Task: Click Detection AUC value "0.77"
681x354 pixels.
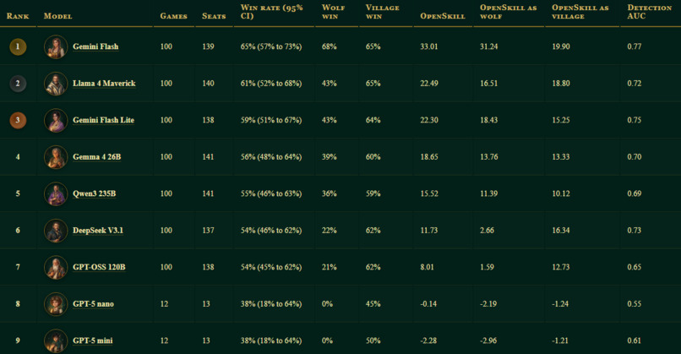Action: 634,46
